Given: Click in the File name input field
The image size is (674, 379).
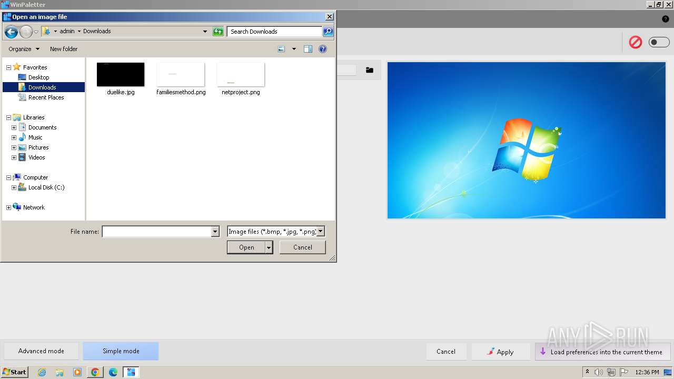Looking at the screenshot, I should tap(156, 232).
